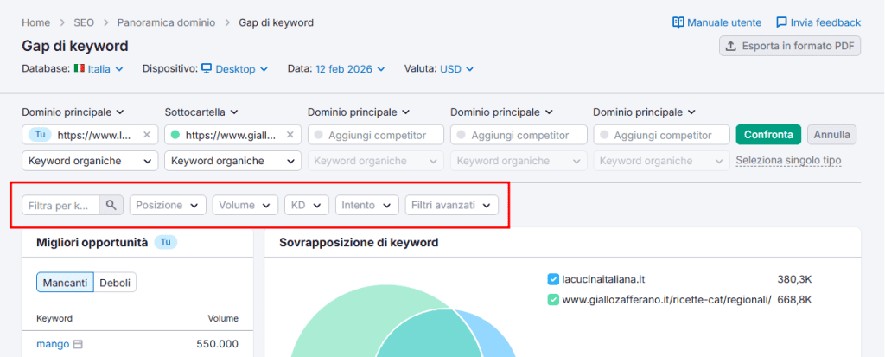The image size is (885, 357).
Task: Click the Keyword column header
Action: tap(54, 319)
